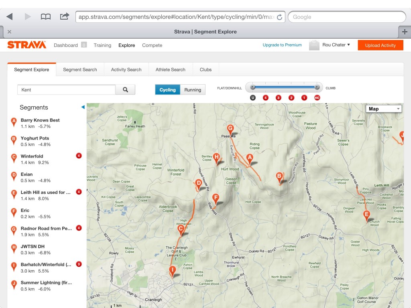Click map marker G near Peaslake

(230, 129)
